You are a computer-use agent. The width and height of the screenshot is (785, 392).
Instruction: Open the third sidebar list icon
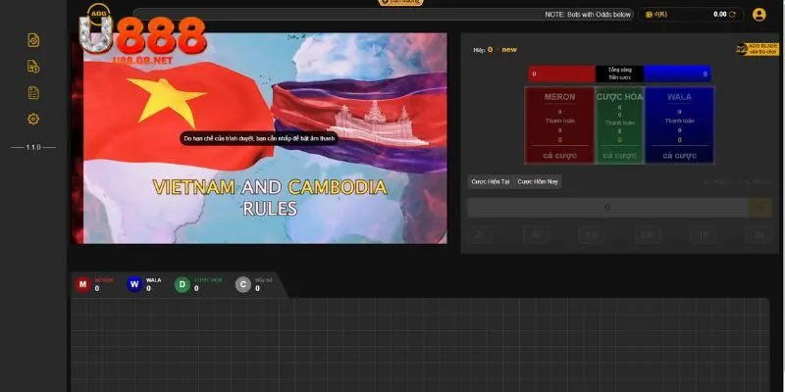click(33, 92)
